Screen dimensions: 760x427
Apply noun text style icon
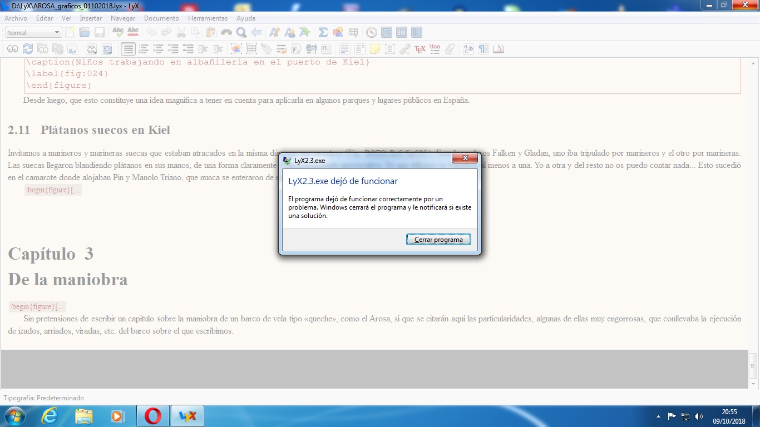(x=289, y=32)
